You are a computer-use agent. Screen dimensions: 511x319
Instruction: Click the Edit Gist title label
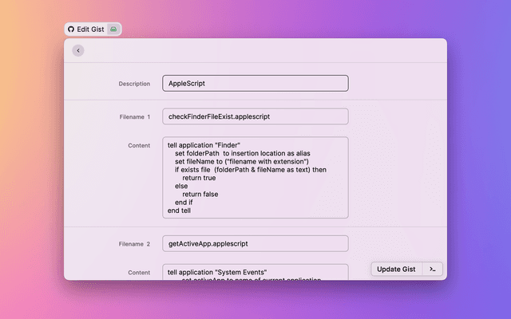[x=90, y=29]
